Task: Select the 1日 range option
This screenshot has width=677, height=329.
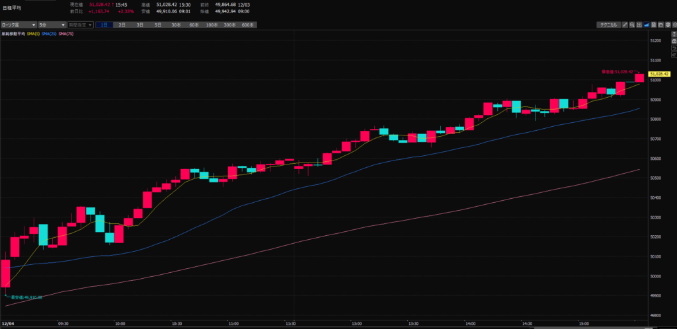Action: 104,24
